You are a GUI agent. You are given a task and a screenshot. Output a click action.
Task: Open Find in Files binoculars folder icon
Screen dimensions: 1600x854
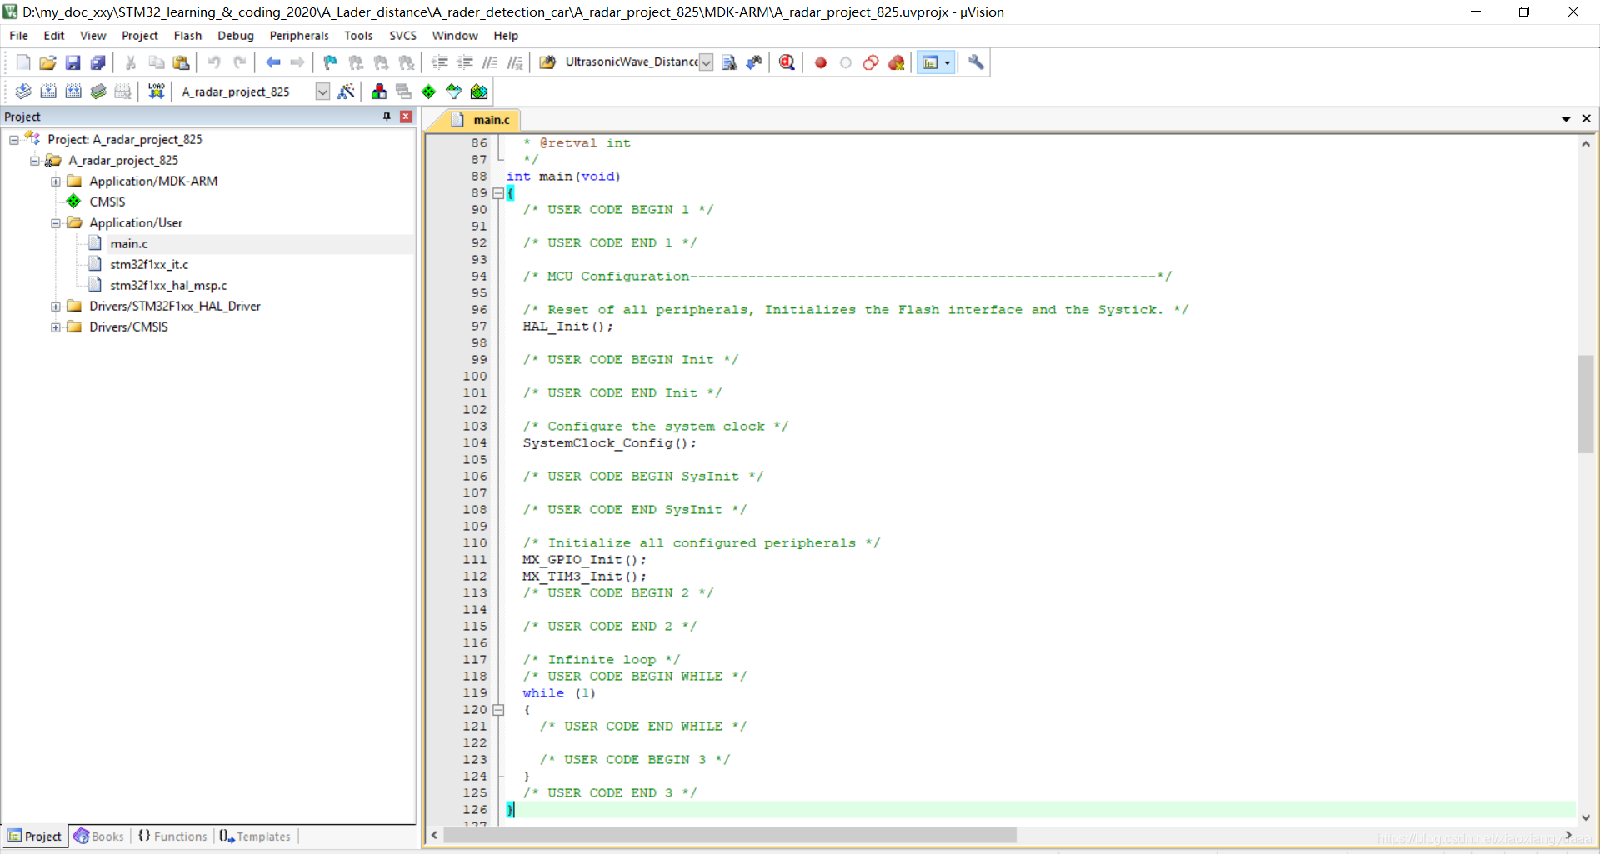pyautogui.click(x=547, y=62)
